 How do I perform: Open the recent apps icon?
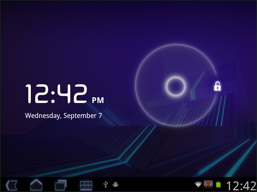(61, 185)
